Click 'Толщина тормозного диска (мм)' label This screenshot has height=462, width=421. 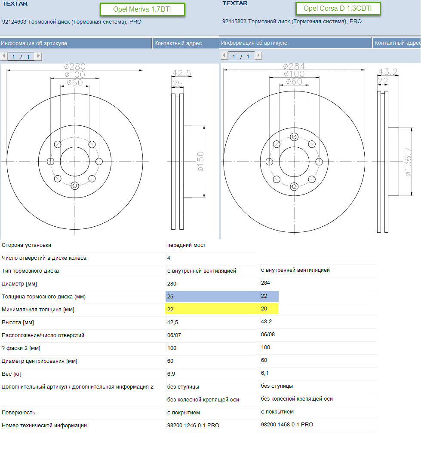coord(43,297)
